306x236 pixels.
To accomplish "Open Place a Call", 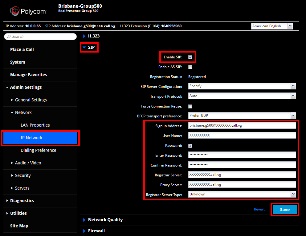I will [x=22, y=49].
